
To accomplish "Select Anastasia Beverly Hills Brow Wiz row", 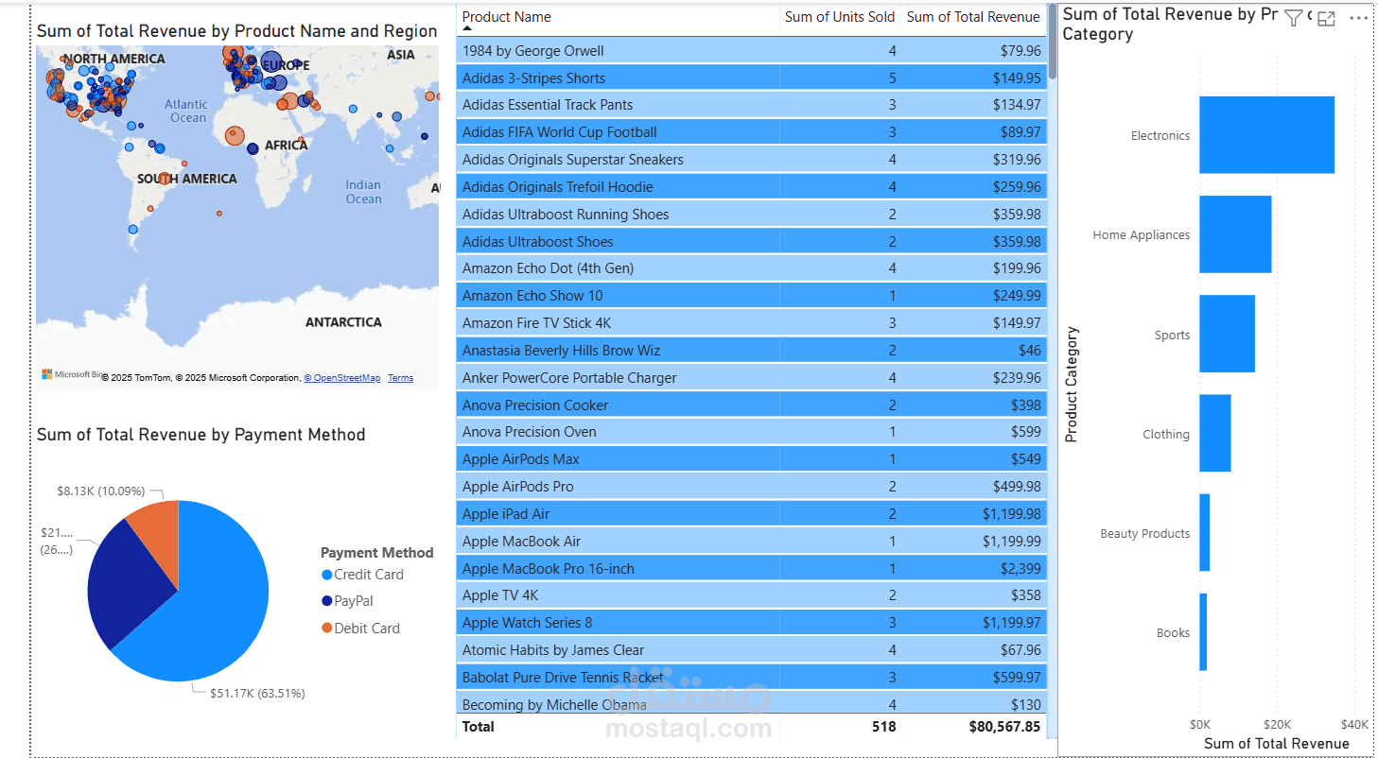I will click(x=752, y=351).
